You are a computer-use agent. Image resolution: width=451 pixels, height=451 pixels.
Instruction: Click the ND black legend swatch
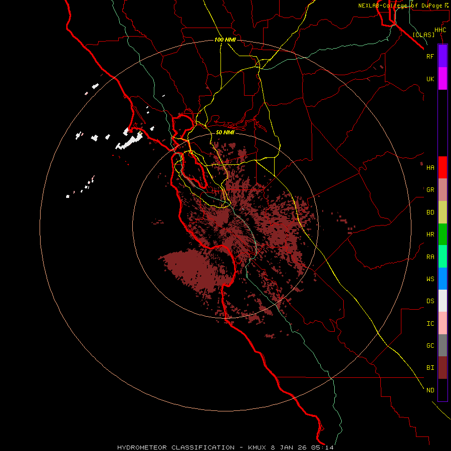(x=442, y=390)
